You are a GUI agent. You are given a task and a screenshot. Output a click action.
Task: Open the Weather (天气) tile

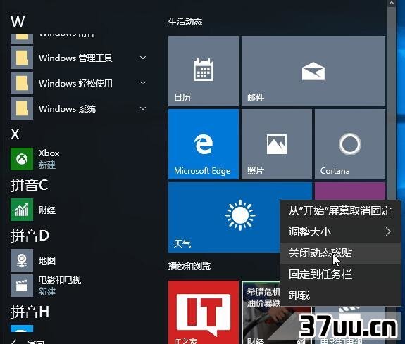224,217
